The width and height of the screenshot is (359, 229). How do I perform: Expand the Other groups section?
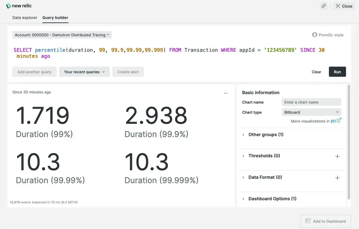266,135
